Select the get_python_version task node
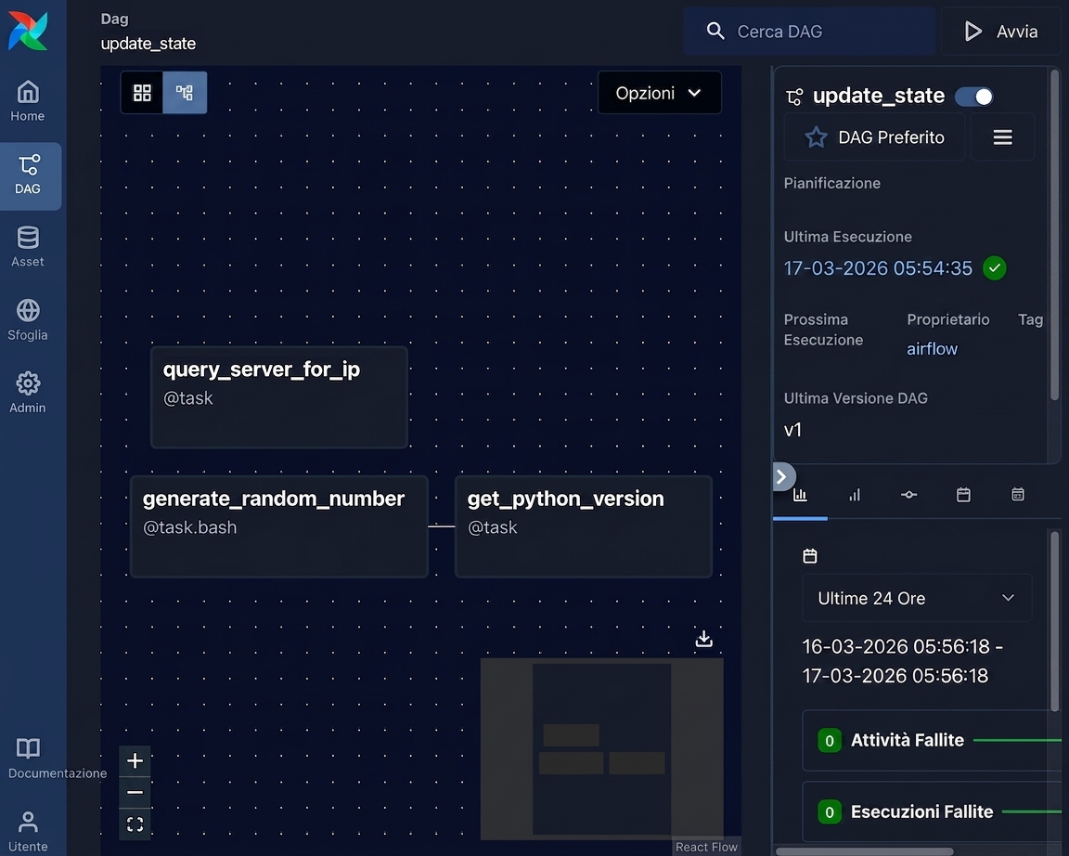1069x856 pixels. click(584, 526)
